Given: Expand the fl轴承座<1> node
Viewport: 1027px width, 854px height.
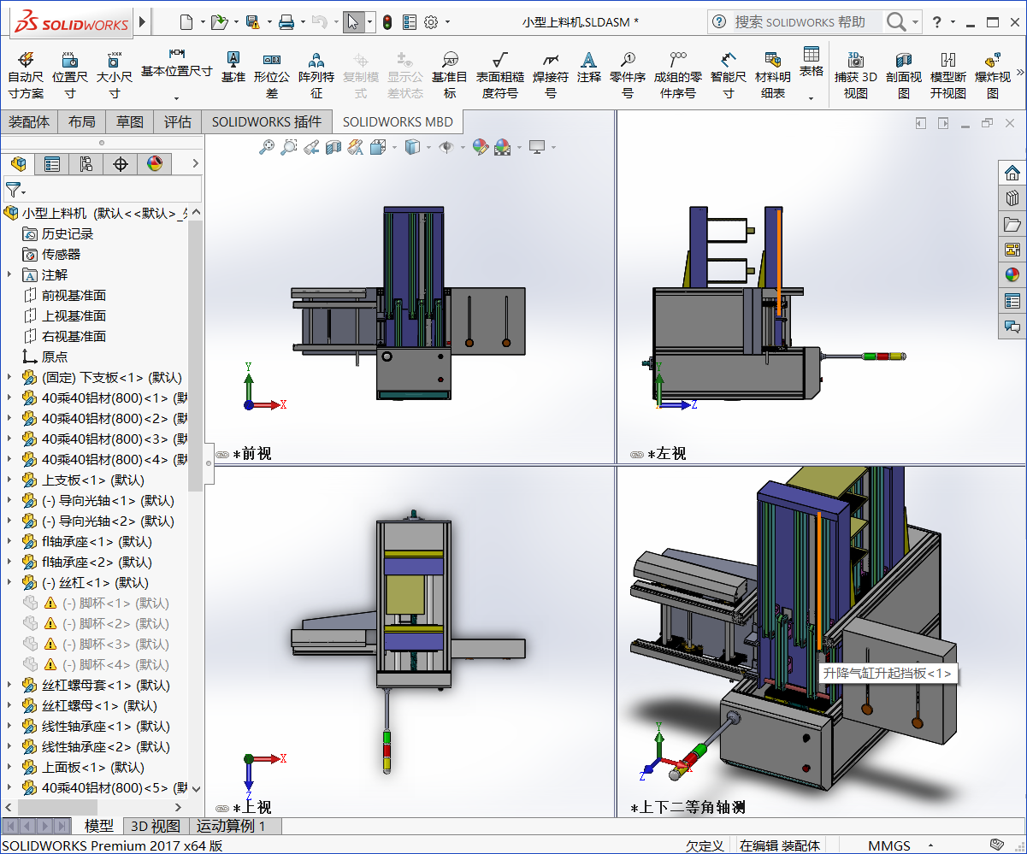Looking at the screenshot, I should point(9,541).
